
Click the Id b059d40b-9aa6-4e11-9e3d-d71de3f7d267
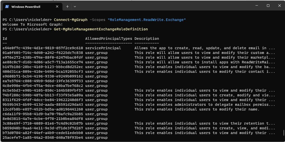tap(43, 128)
